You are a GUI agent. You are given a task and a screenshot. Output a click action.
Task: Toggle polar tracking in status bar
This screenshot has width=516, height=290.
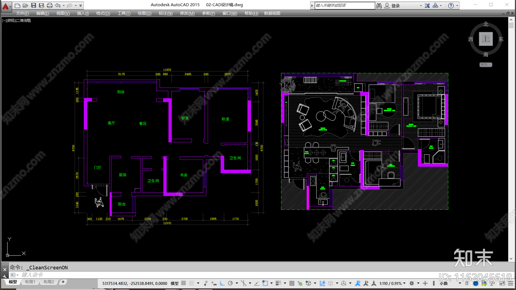coord(230,283)
